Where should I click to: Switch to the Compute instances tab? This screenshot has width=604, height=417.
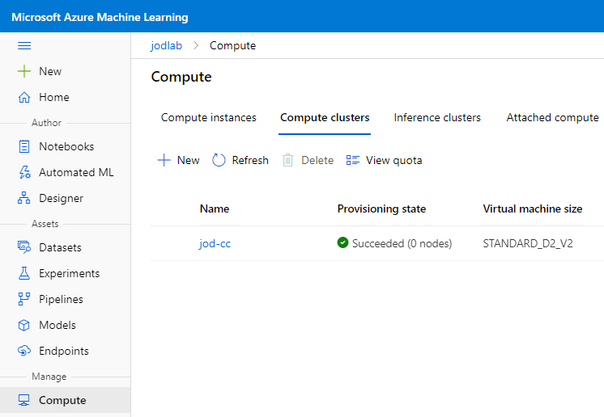(x=208, y=118)
